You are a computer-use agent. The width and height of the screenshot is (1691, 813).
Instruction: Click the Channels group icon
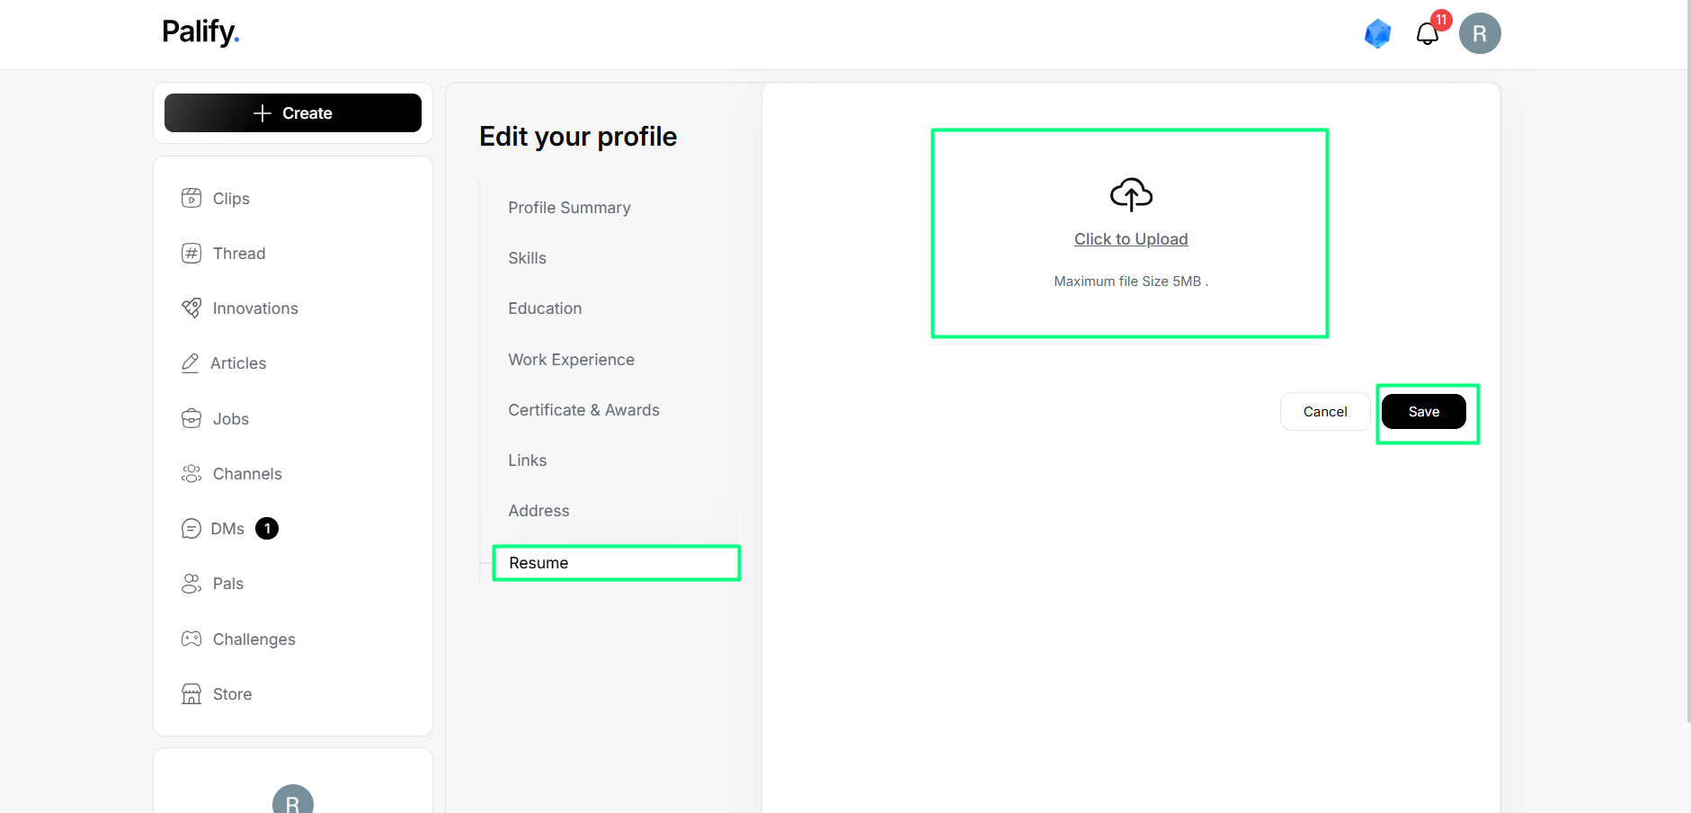(x=191, y=473)
